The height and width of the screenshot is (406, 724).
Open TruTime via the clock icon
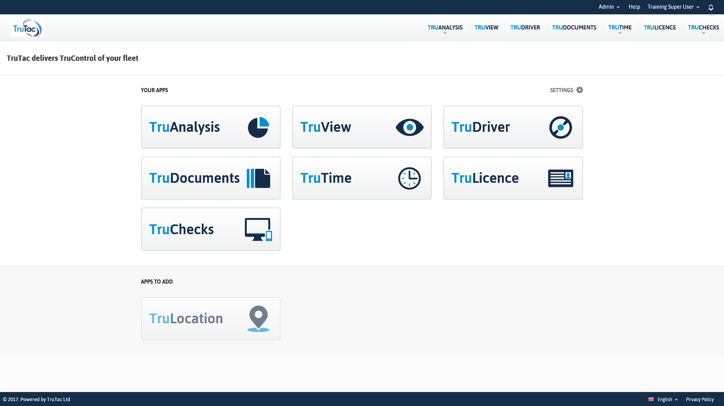coord(409,178)
